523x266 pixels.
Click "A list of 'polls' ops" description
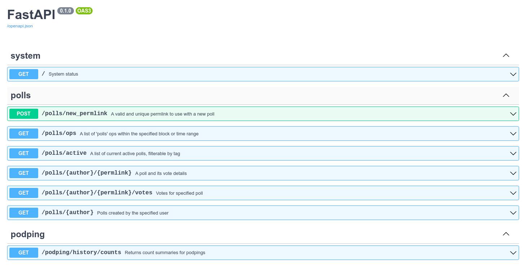tap(139, 134)
